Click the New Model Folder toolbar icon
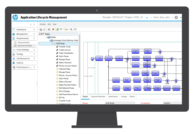 [x=41, y=29]
